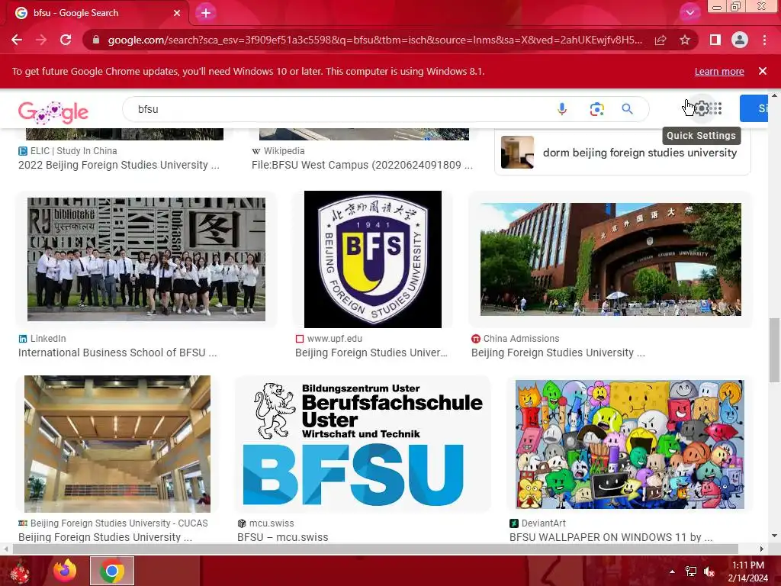781x586 pixels.
Task: Reload the current page
Action: coord(66,40)
